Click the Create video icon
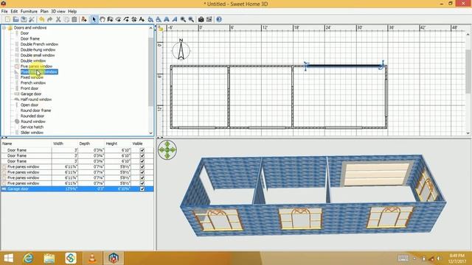Image resolution: width=472 pixels, height=265 pixels. click(209, 20)
